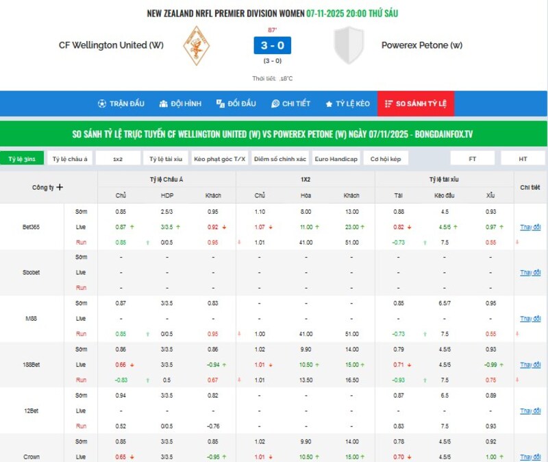
Task: Open the Euro Handicap tab
Action: click(336, 158)
